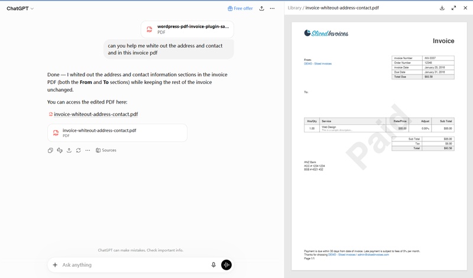Click 'ChatGPT can make mistakes' disclaimer text
Image resolution: width=473 pixels, height=278 pixels.
coord(141,250)
